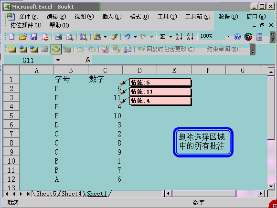Click the 佑佐插件(U) menu
277x208 pixels.
click(x=26, y=25)
